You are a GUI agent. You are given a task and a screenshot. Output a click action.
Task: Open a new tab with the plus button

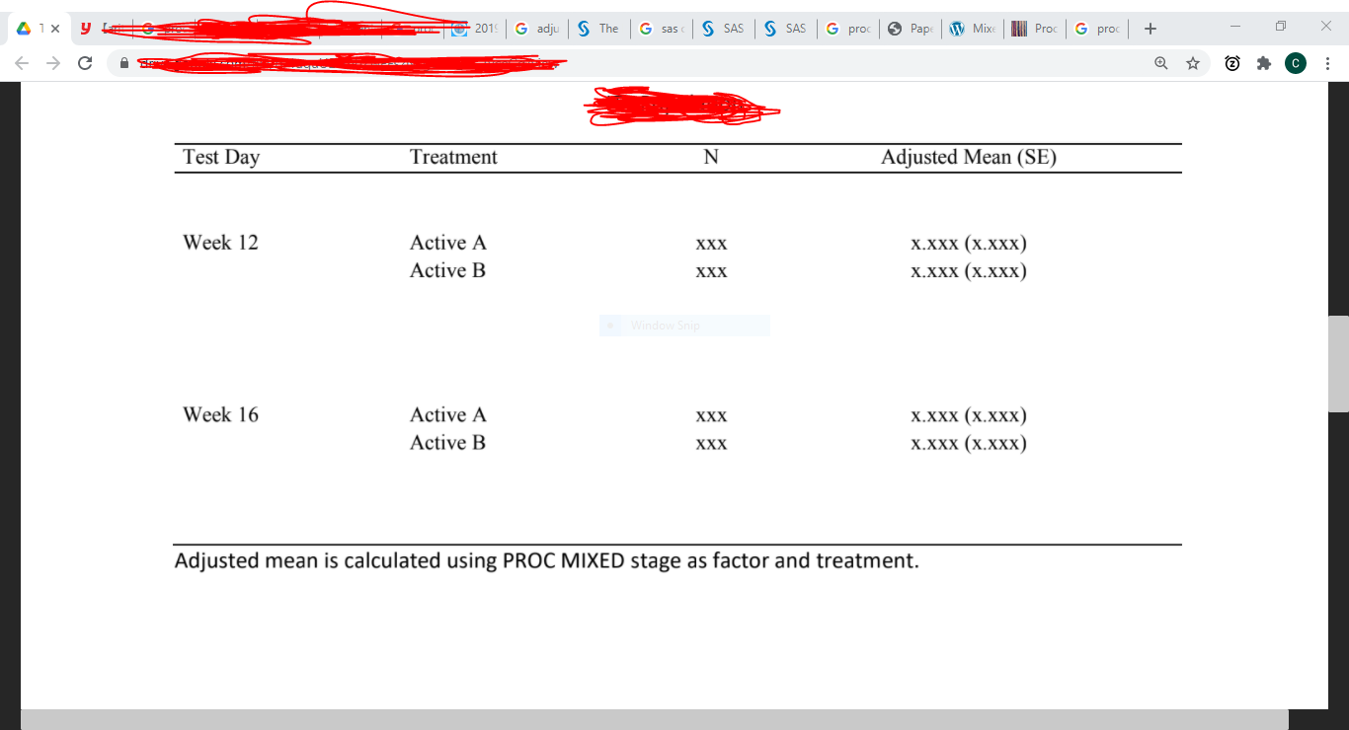coord(1150,28)
